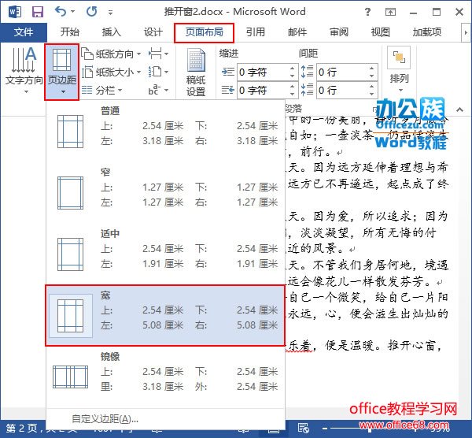Open the line numbers dropdown icon
472x438 pixels.
pyautogui.click(x=159, y=72)
